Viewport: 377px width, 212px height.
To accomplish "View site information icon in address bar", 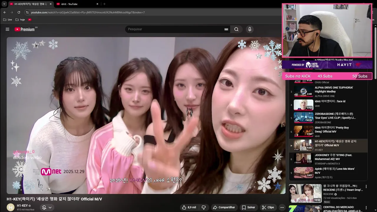I will click(x=27, y=12).
